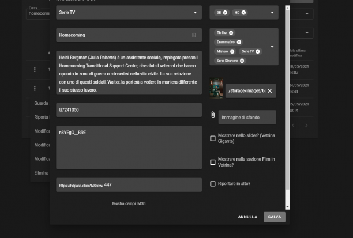353x238 pixels.
Task: Click the plot description text area
Action: tap(129, 73)
